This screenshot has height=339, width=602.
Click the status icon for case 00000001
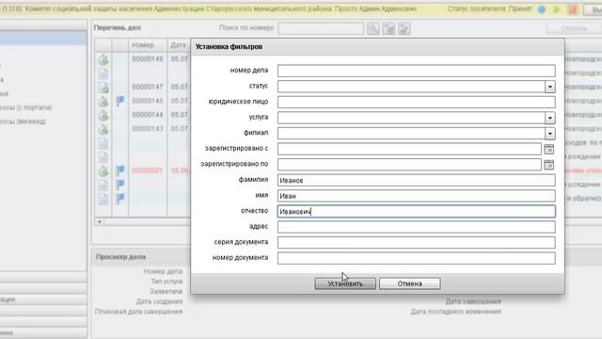103,171
